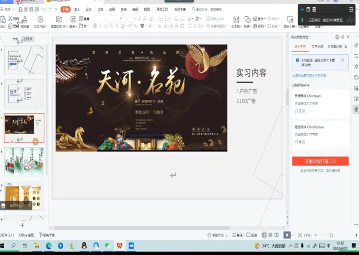The width and height of the screenshot is (359, 255).
Task: Toggle the comments button in status bar
Action: point(252,236)
